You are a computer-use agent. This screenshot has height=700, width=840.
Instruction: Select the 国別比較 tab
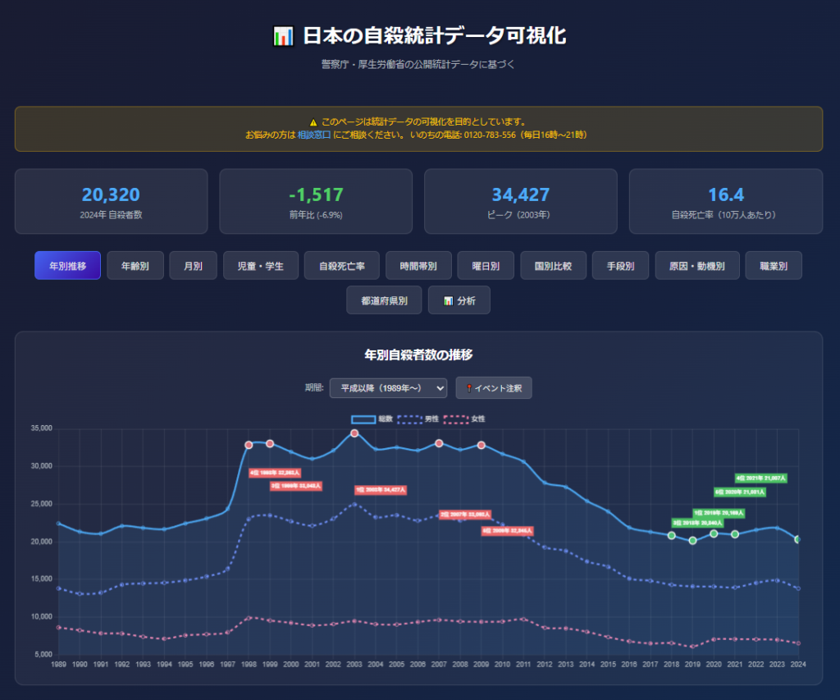pos(552,266)
